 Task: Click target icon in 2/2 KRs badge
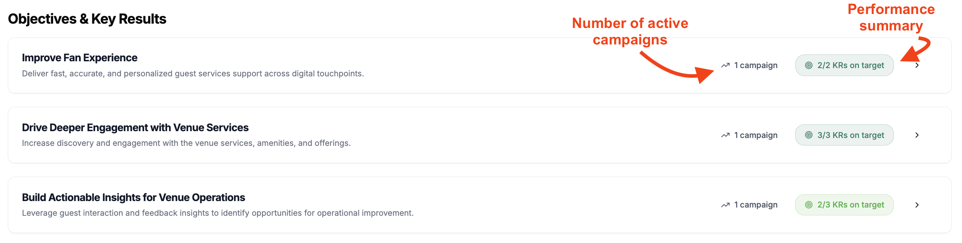coord(808,66)
